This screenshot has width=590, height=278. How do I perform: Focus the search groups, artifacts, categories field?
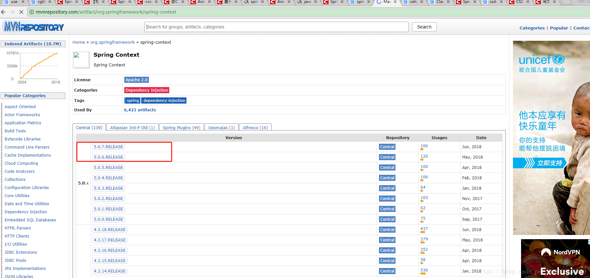coord(276,27)
